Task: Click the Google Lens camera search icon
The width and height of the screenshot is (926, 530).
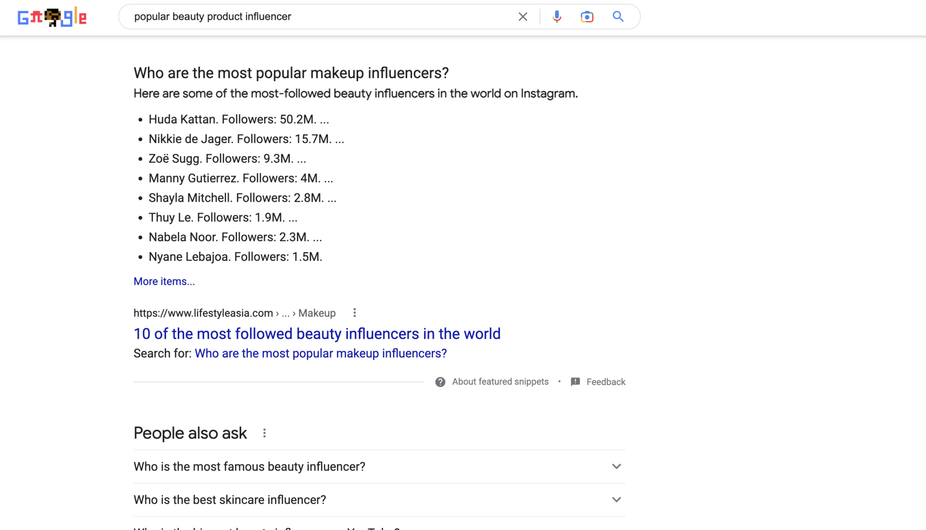Action: 586,17
